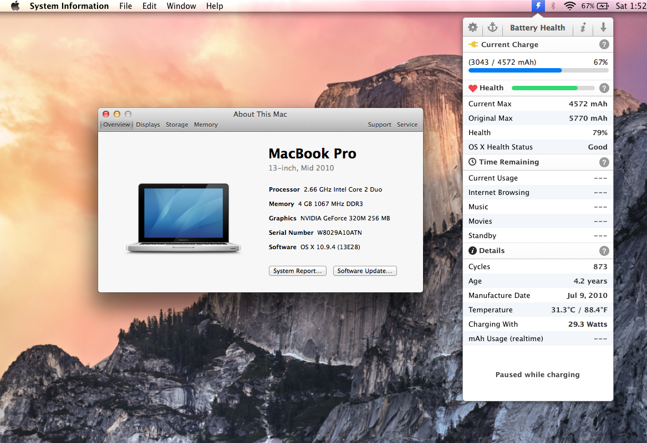Open the Service link
The height and width of the screenshot is (443, 647).
click(x=407, y=125)
